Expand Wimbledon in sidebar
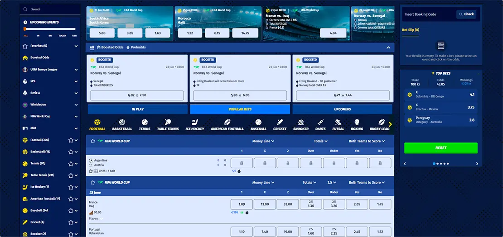503x237 pixels. pos(76,105)
